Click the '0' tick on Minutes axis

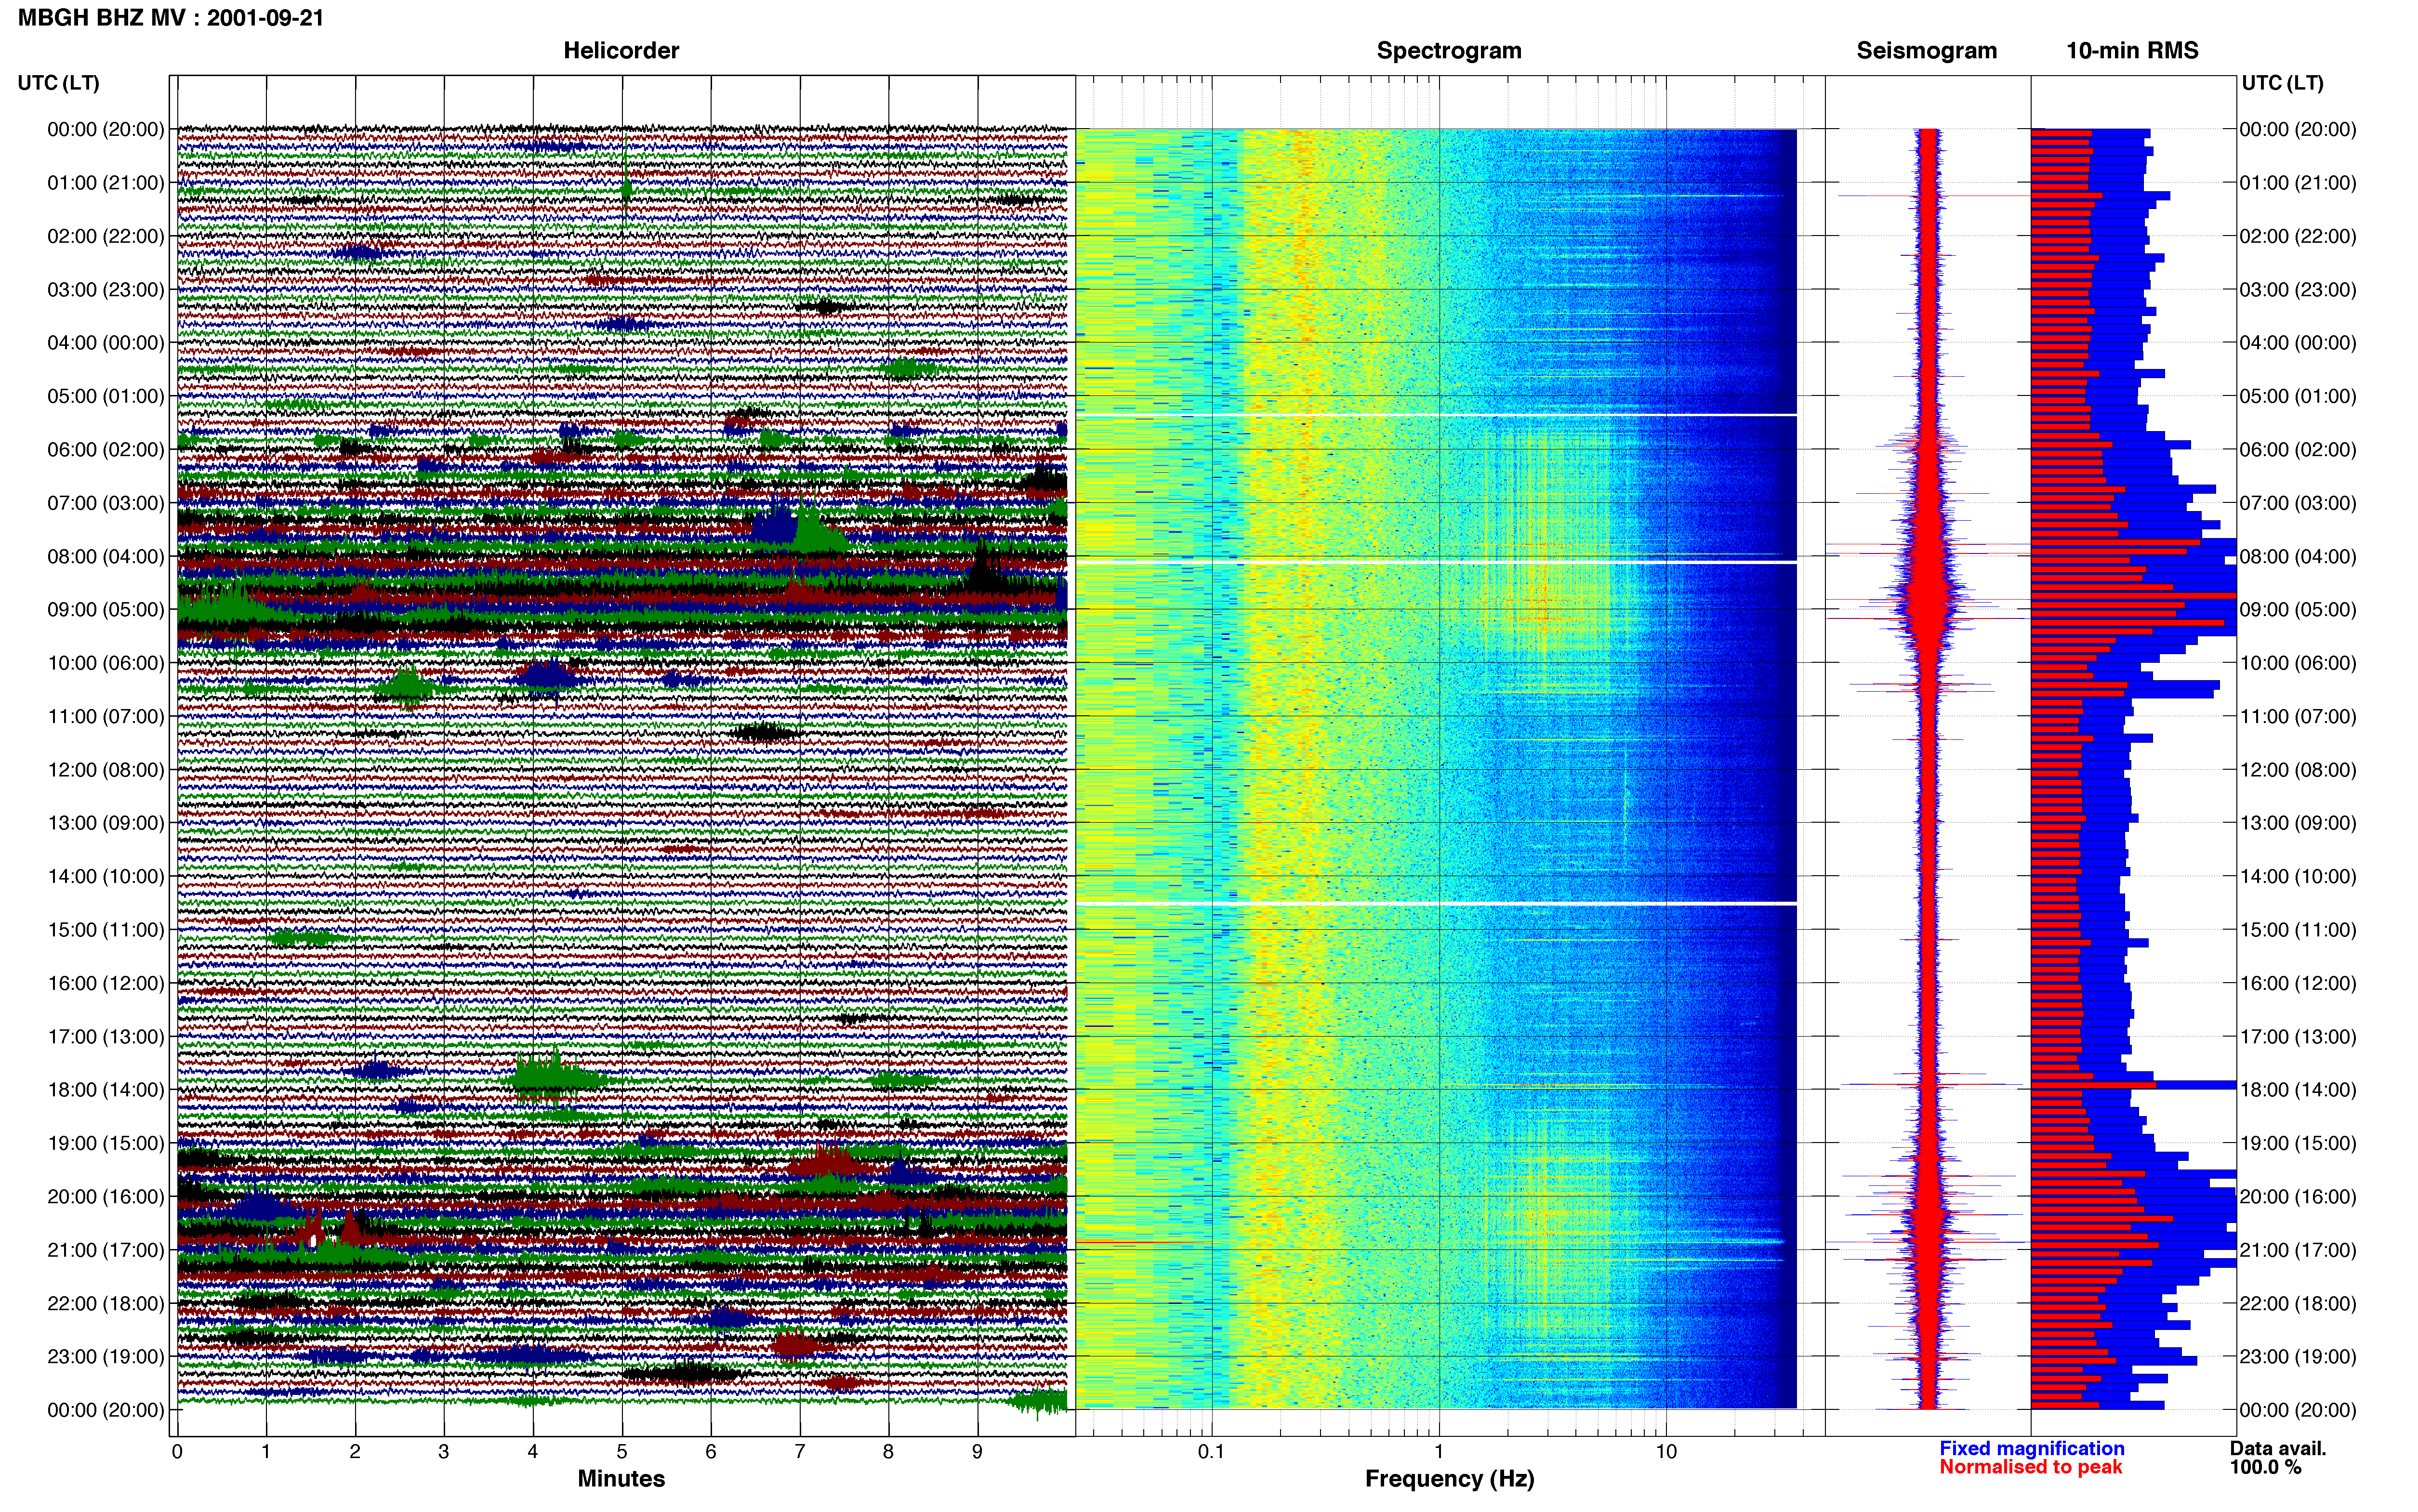click(x=177, y=1451)
